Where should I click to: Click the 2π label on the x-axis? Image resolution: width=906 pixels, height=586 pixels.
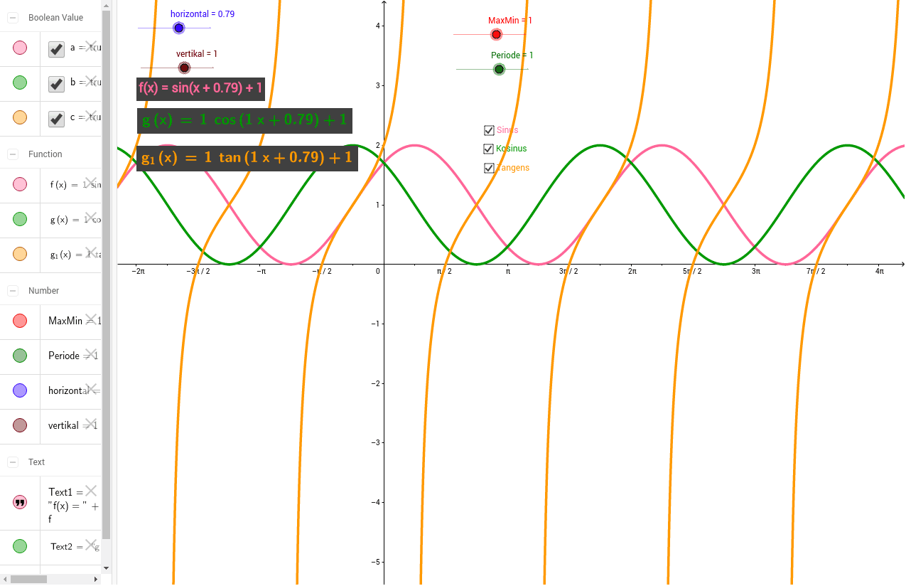click(x=631, y=271)
